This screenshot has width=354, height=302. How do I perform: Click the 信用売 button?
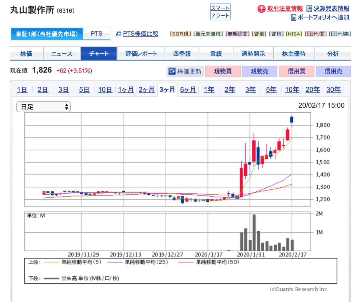(333, 71)
